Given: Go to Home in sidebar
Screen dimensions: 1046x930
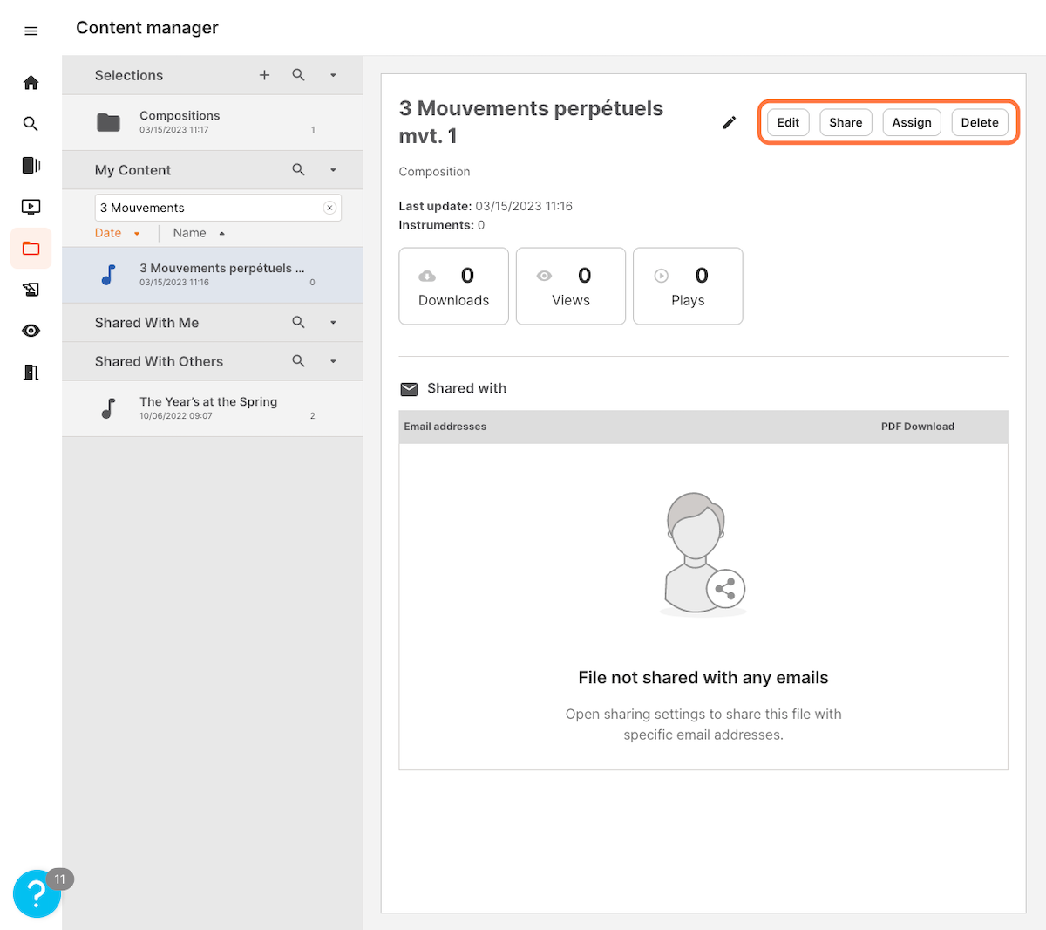Looking at the screenshot, I should pos(31,83).
